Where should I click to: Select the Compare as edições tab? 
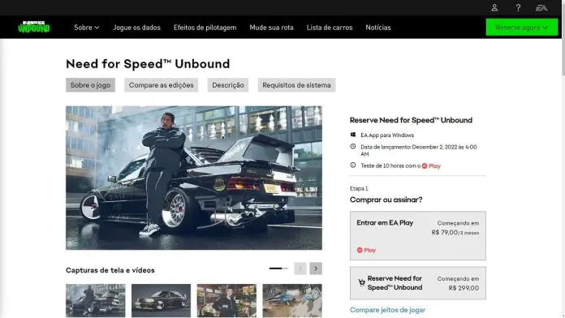[161, 85]
